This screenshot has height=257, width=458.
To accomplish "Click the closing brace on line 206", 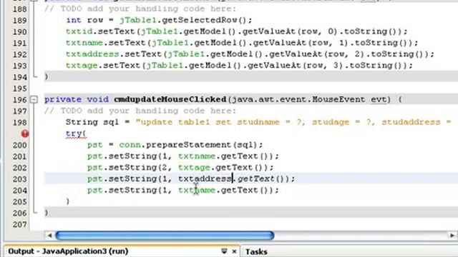I will point(47,213).
